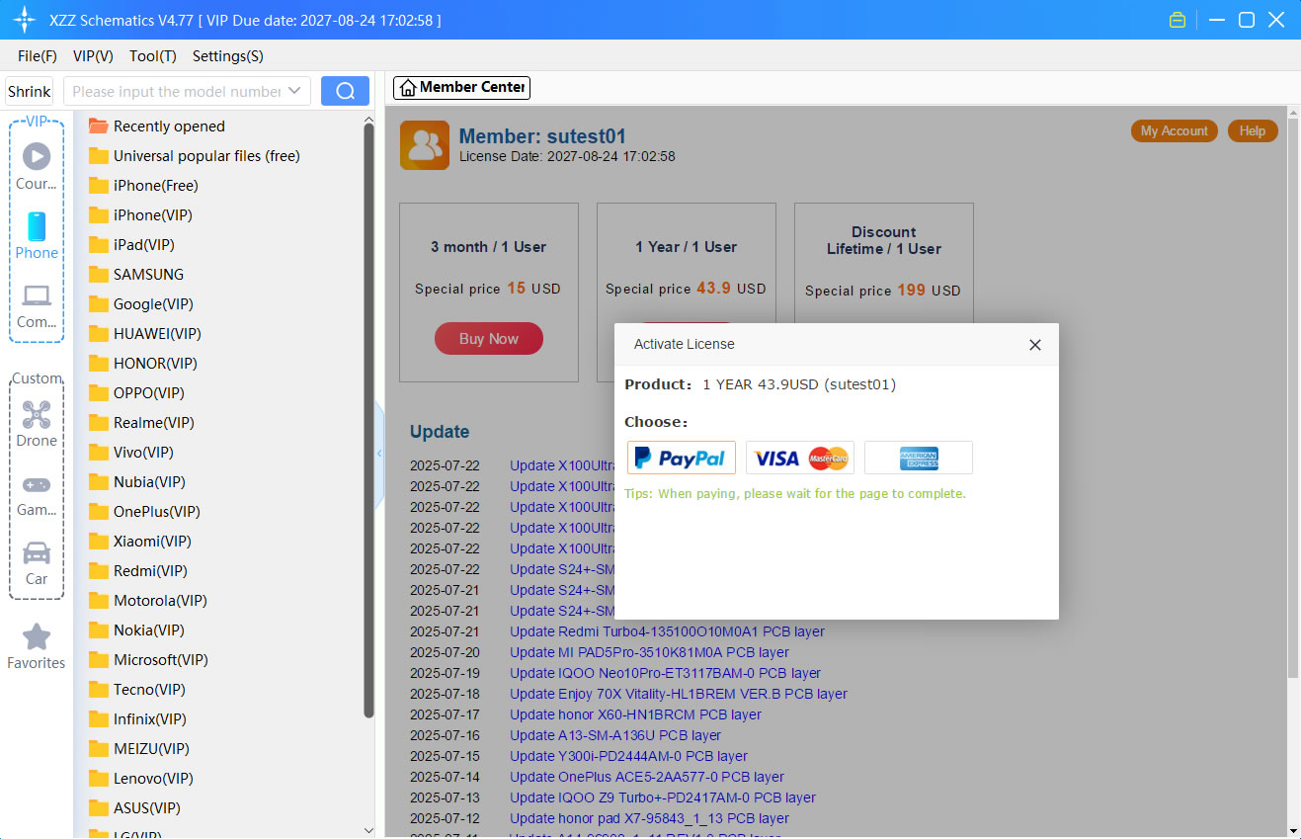Click the Shrink button

click(29, 91)
